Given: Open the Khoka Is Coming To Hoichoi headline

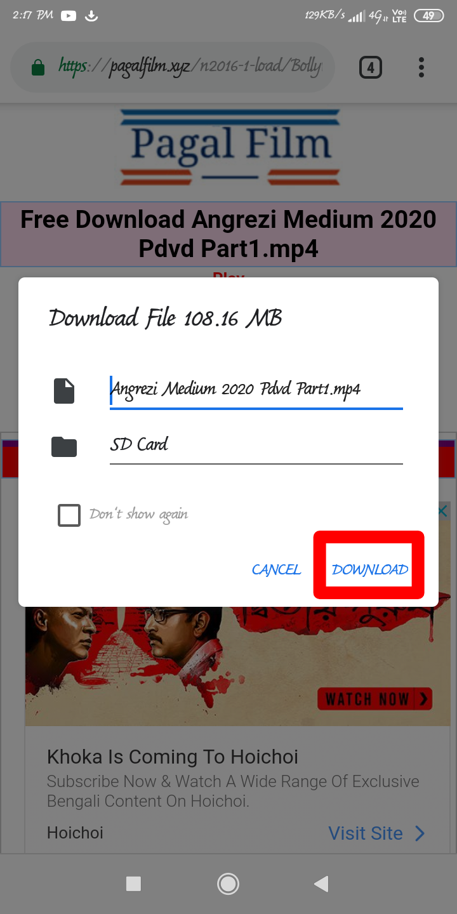Looking at the screenshot, I should point(173,757).
